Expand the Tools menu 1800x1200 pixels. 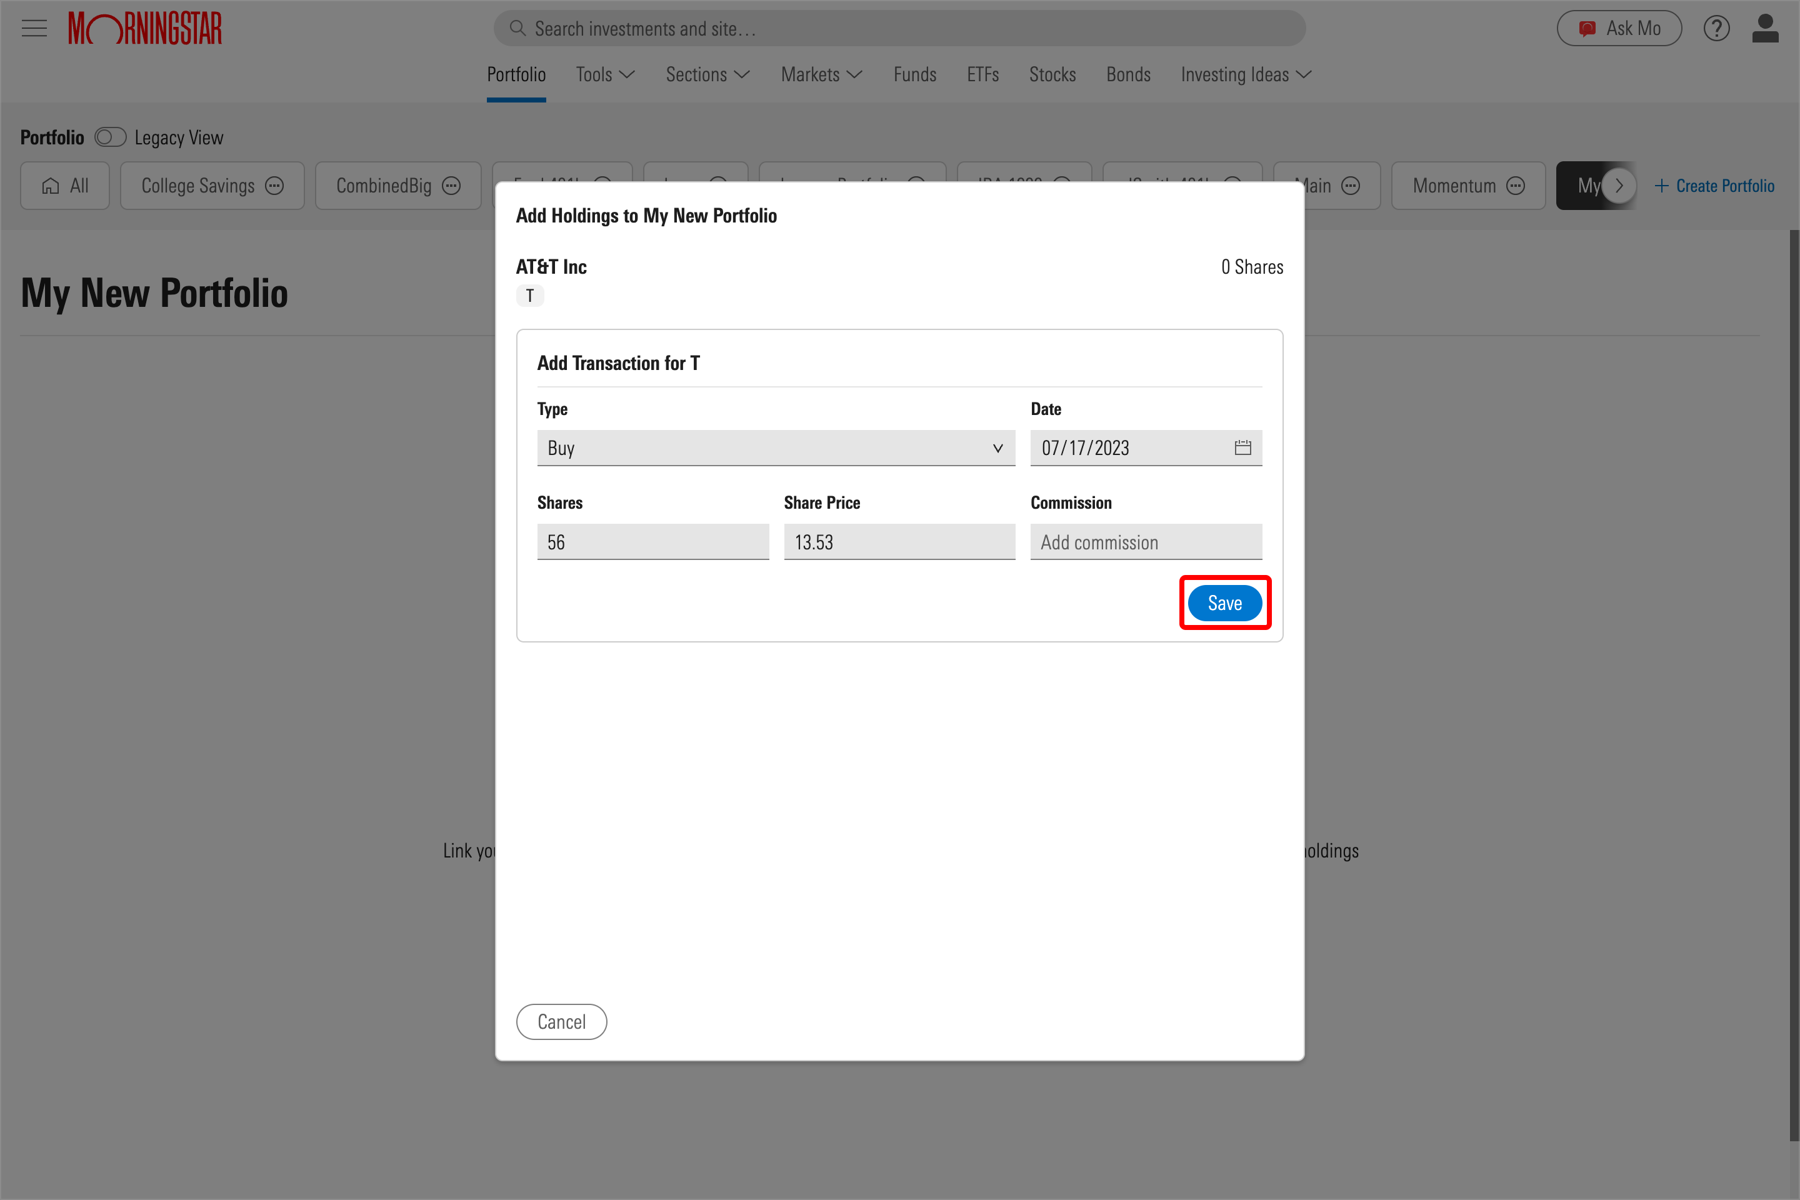click(x=606, y=74)
